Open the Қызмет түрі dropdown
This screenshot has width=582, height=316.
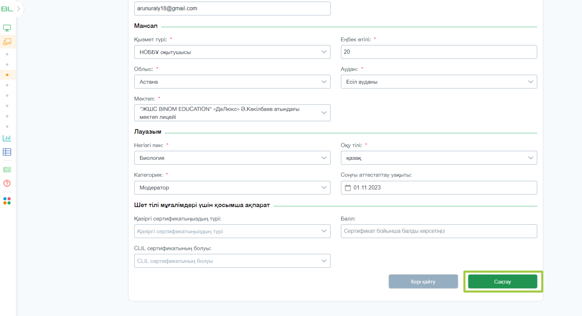(232, 52)
